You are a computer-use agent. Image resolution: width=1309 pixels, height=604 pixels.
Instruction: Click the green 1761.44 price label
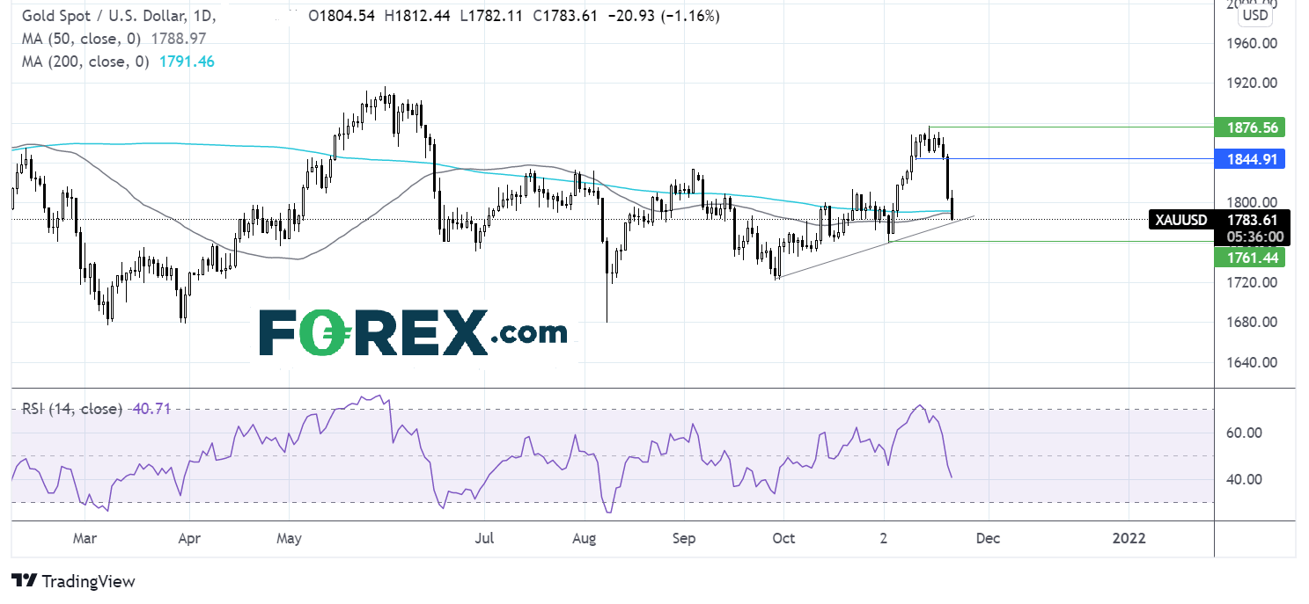1248,257
